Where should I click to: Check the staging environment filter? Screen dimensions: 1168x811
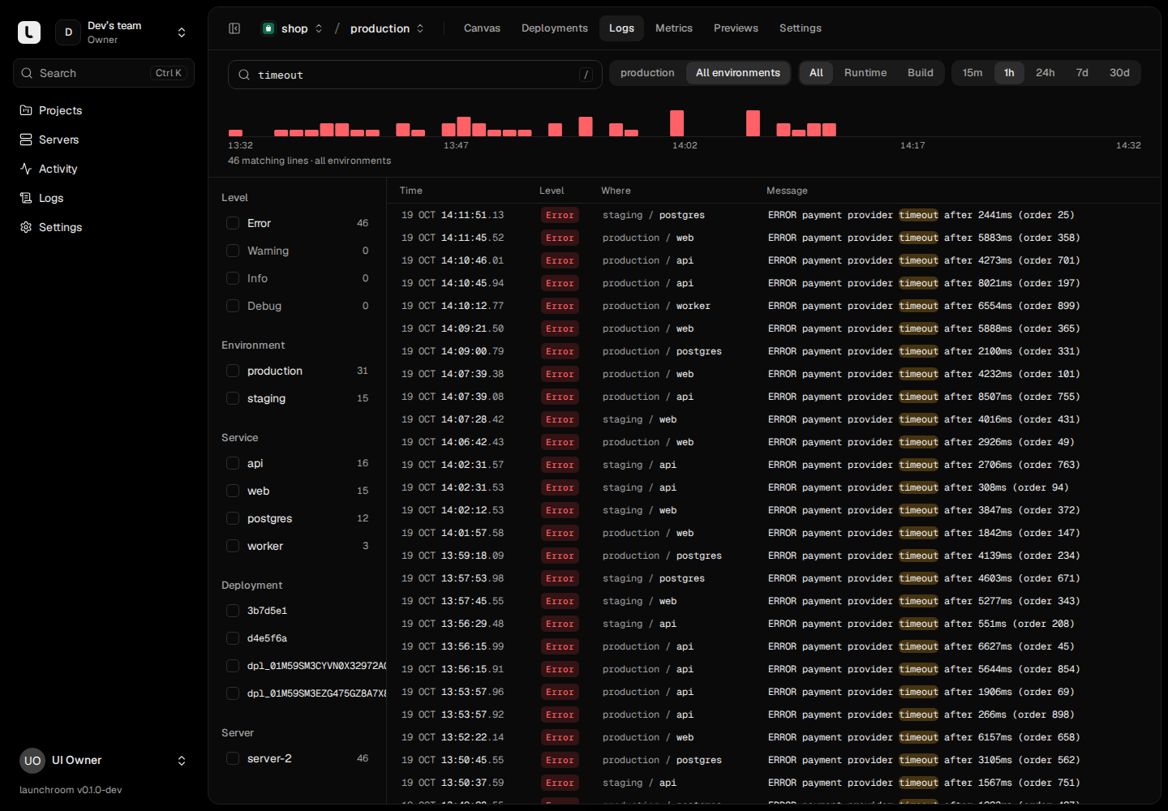pos(233,398)
